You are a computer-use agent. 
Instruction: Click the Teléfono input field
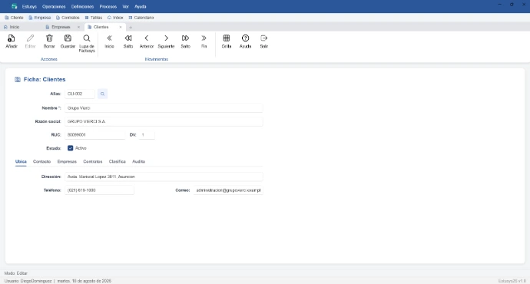tap(99, 190)
